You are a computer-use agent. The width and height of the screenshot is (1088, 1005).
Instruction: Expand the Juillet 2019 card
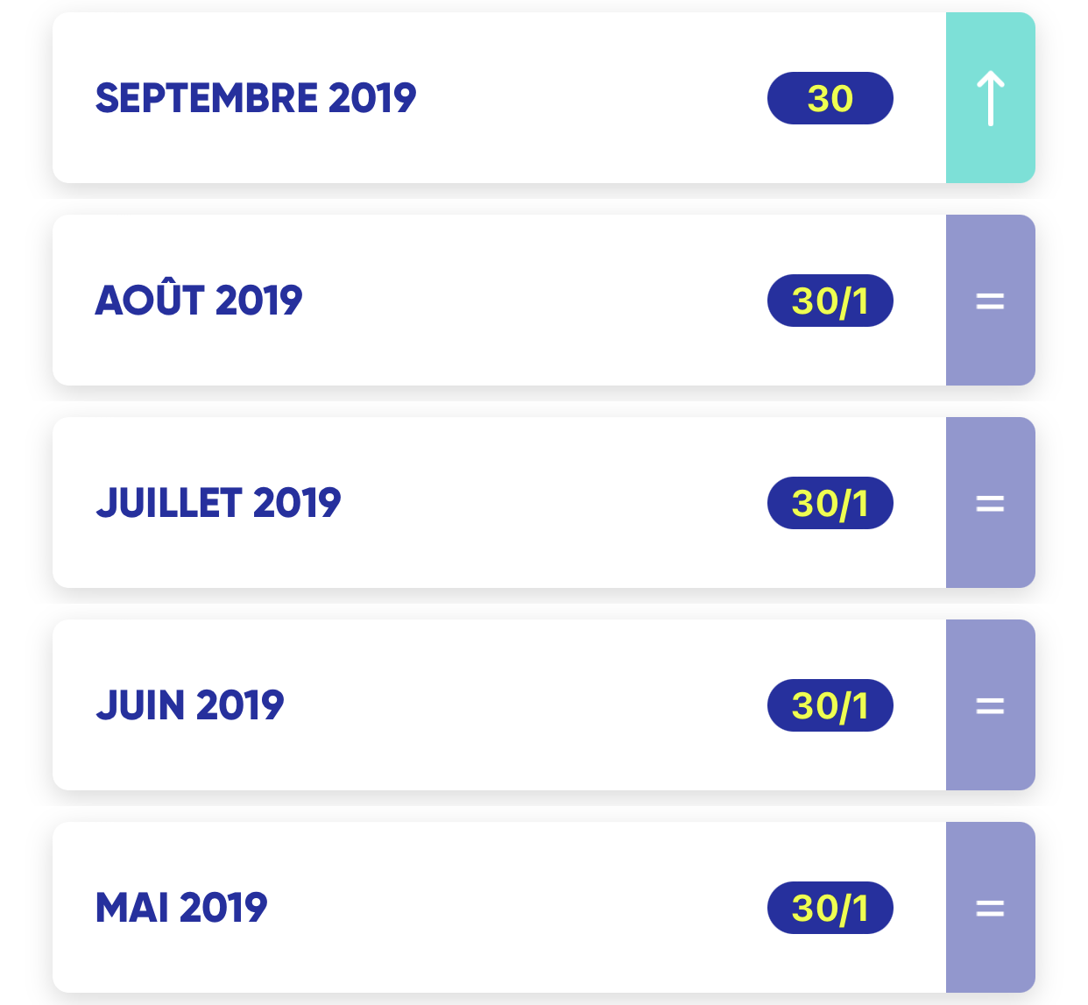pyautogui.click(x=543, y=503)
